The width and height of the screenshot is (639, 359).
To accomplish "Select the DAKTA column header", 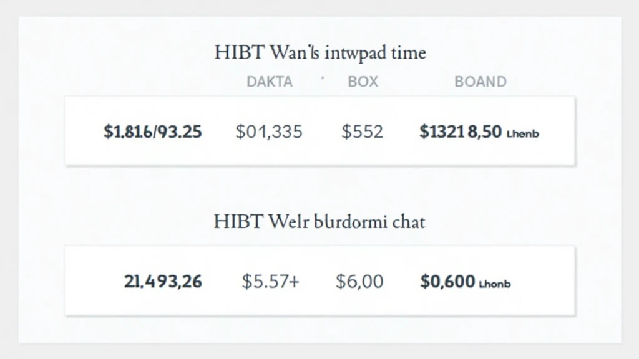I will tap(270, 82).
